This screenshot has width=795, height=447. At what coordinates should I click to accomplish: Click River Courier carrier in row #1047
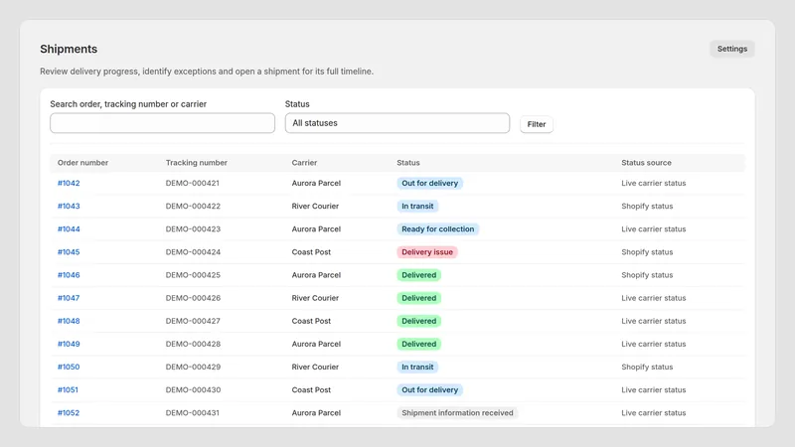point(315,298)
